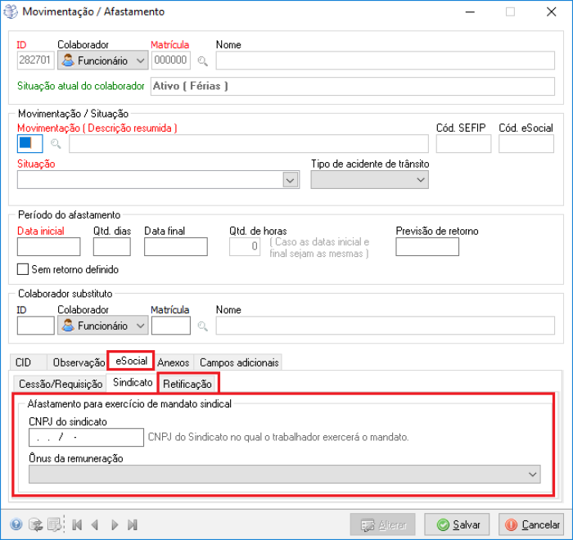Viewport: 573px width, 540px height.
Task: Click the blue help icon in bottom bar
Action: tap(16, 524)
